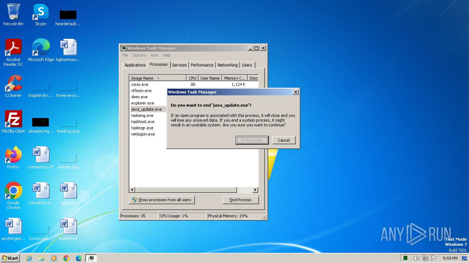Select the highestmaxi Word document icon
The width and height of the screenshot is (469, 263).
(68, 50)
